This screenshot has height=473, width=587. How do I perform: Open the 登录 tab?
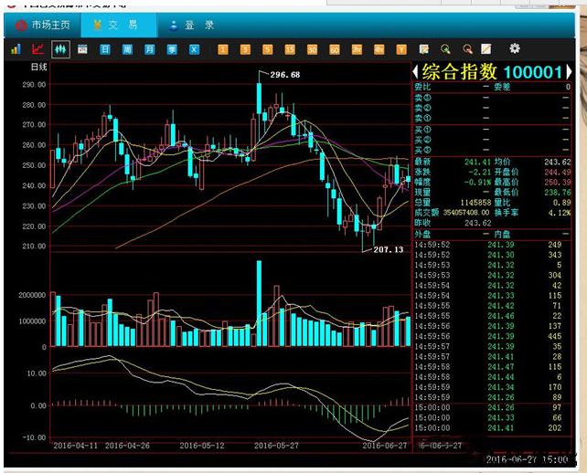tap(192, 25)
